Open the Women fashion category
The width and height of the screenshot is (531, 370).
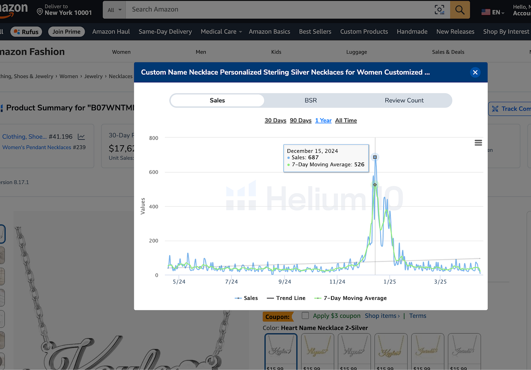[121, 52]
